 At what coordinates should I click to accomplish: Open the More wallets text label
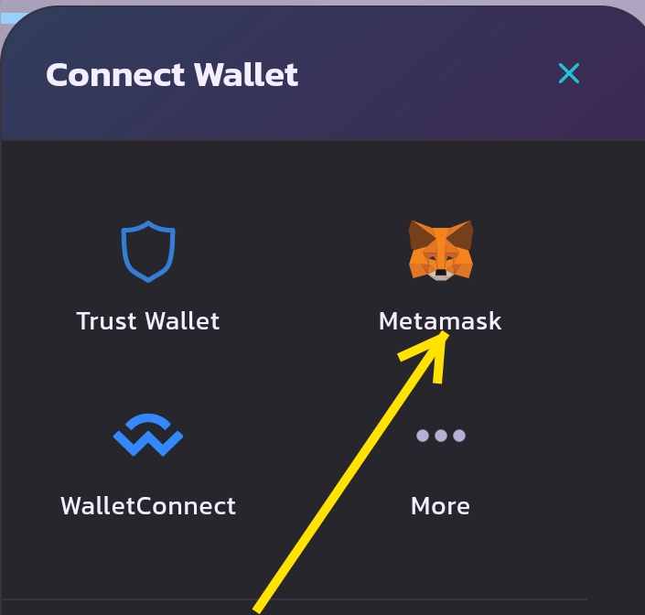[440, 506]
